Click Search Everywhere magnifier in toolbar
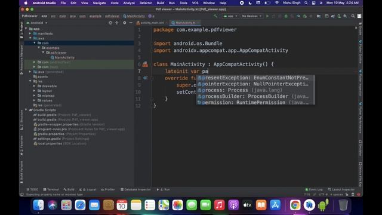 (353, 16)
